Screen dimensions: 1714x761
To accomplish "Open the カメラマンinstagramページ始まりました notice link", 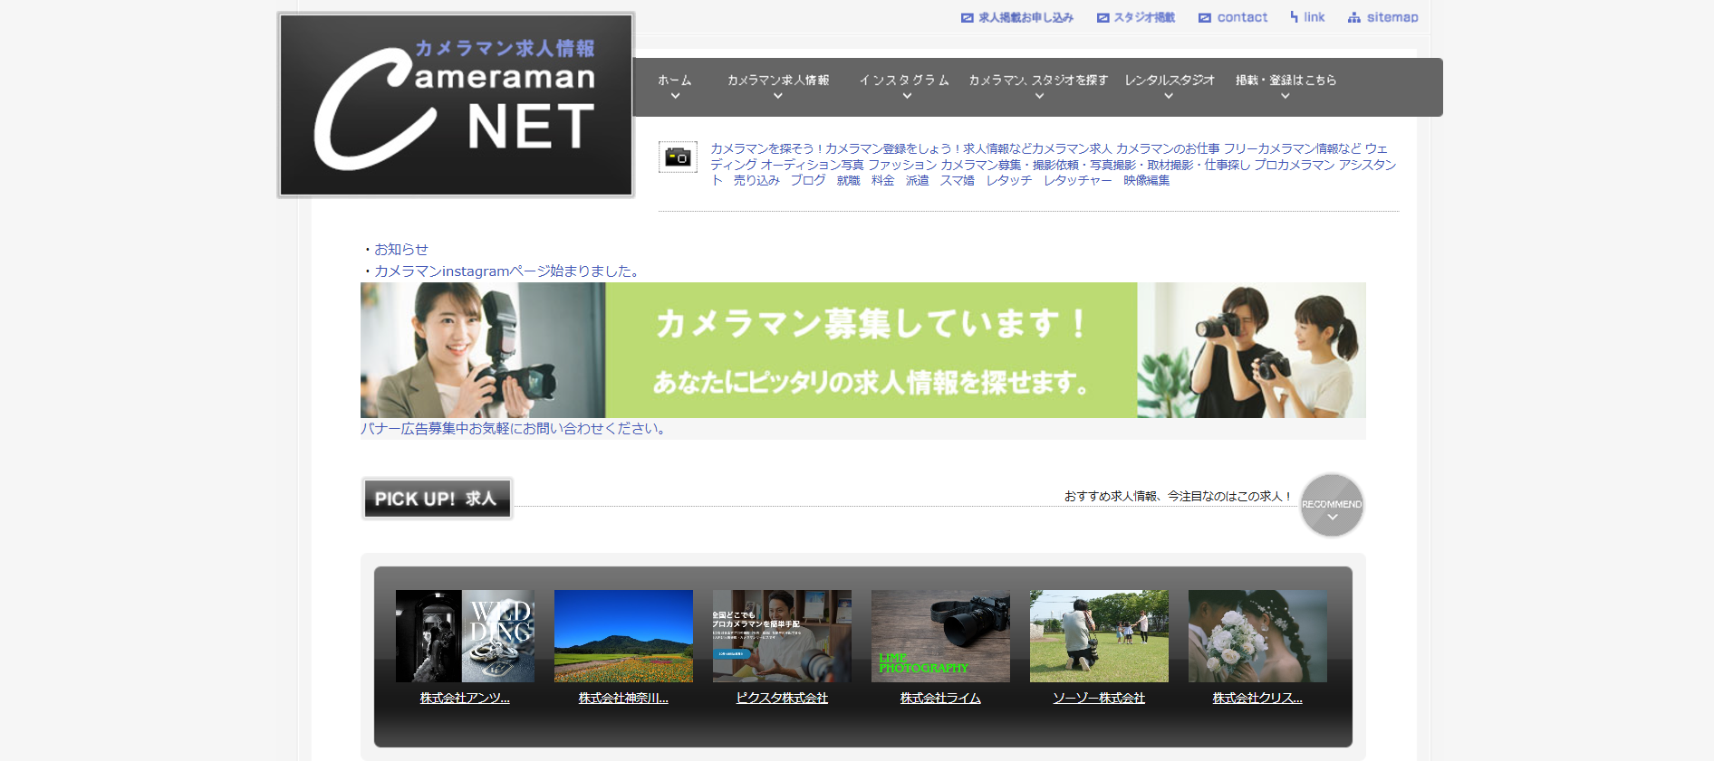I will pyautogui.click(x=507, y=271).
